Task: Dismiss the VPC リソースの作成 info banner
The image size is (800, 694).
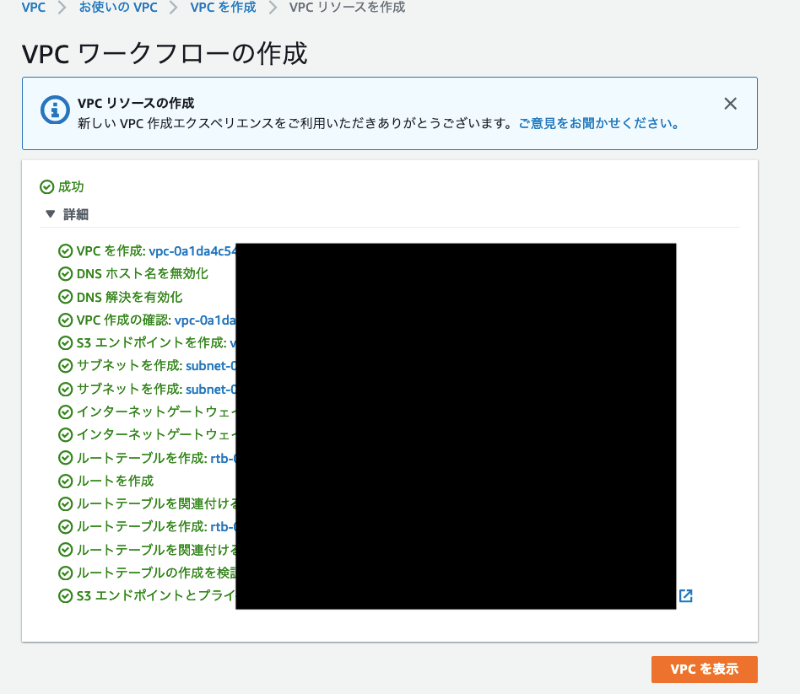Action: pos(730,104)
